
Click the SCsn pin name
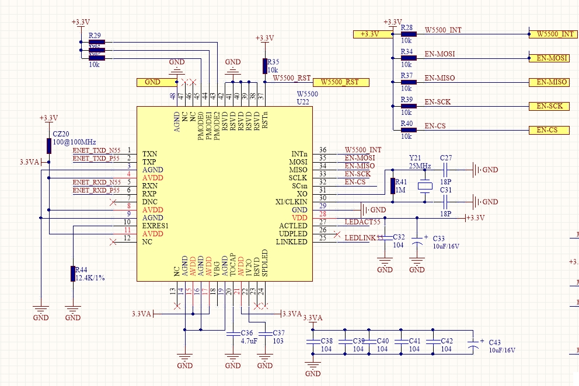pyautogui.click(x=299, y=186)
